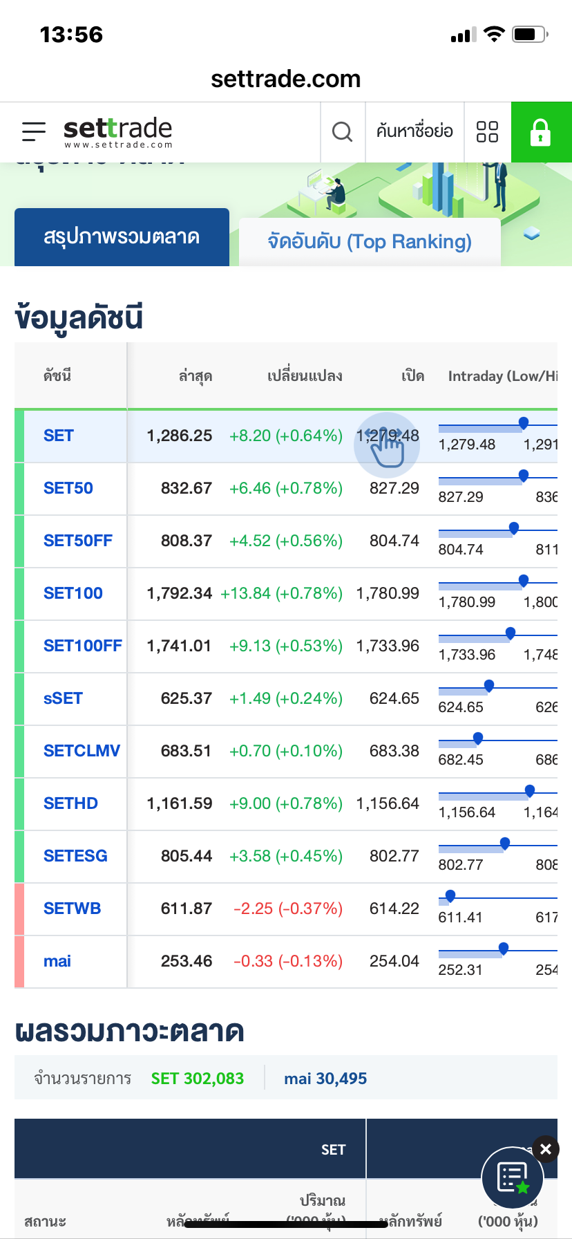Click the SETHD intraday range slider marker
572x1239 pixels.
pos(530,790)
